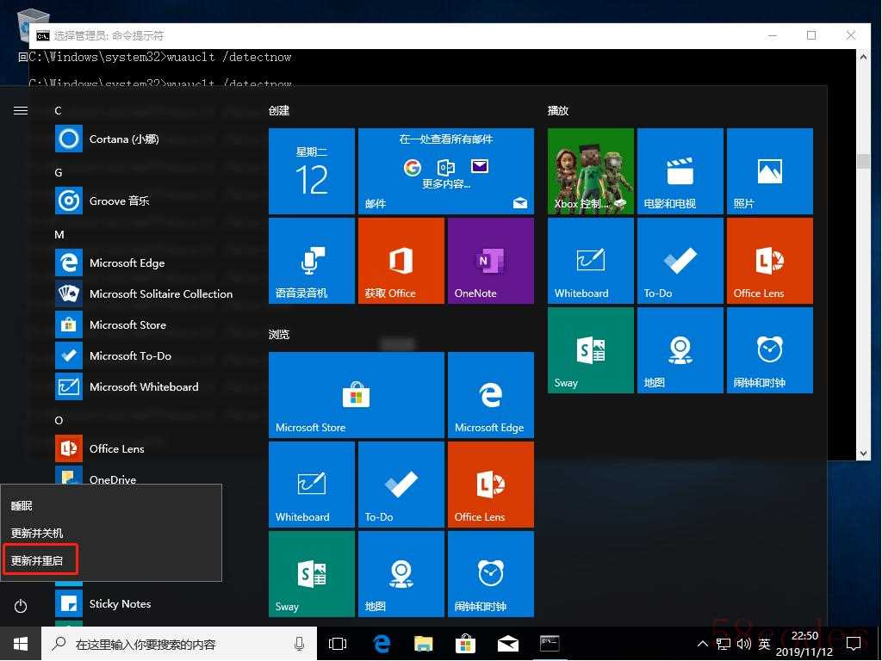882x661 pixels.
Task: Open the 邮件 mail tile
Action: [x=446, y=171]
